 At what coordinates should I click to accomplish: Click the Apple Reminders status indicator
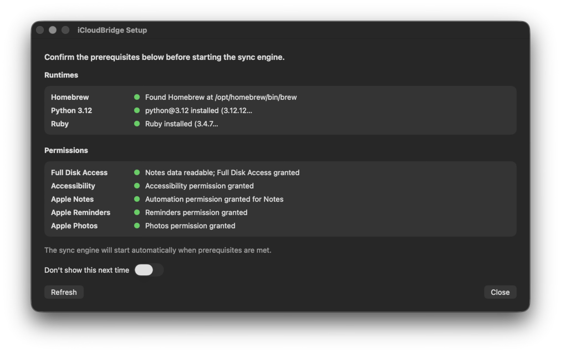pyautogui.click(x=137, y=212)
